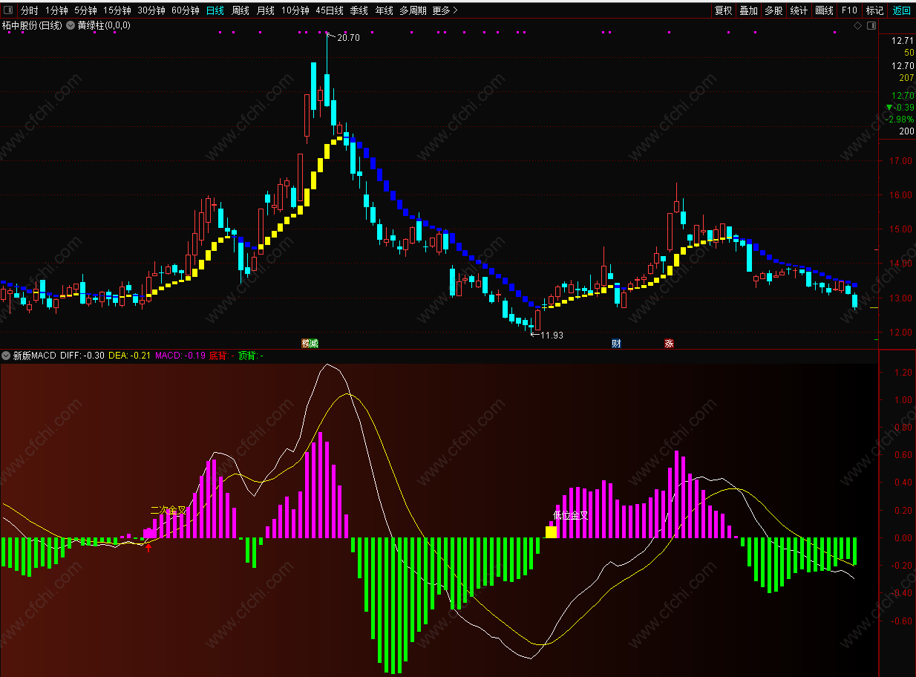Click the 二次金叉 signal label

coord(169,511)
